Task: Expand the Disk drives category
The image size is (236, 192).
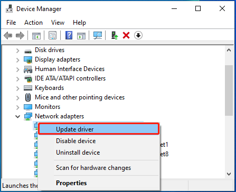Action: click(17, 50)
